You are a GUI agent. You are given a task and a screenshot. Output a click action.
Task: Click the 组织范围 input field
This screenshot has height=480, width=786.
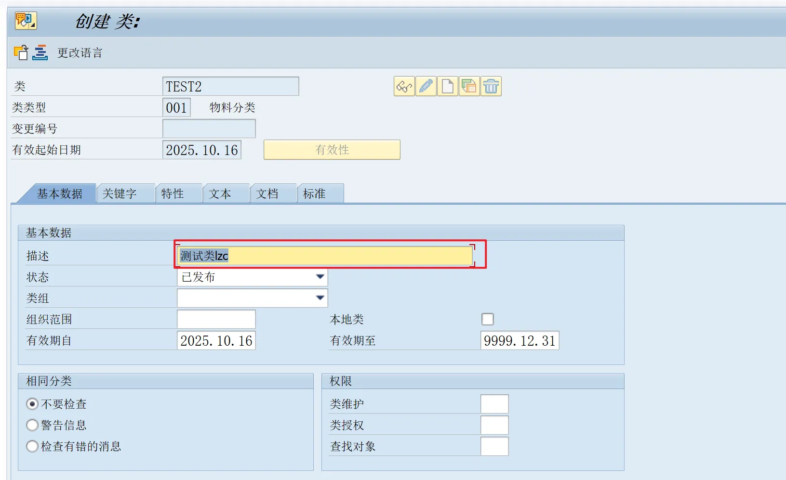pos(216,319)
